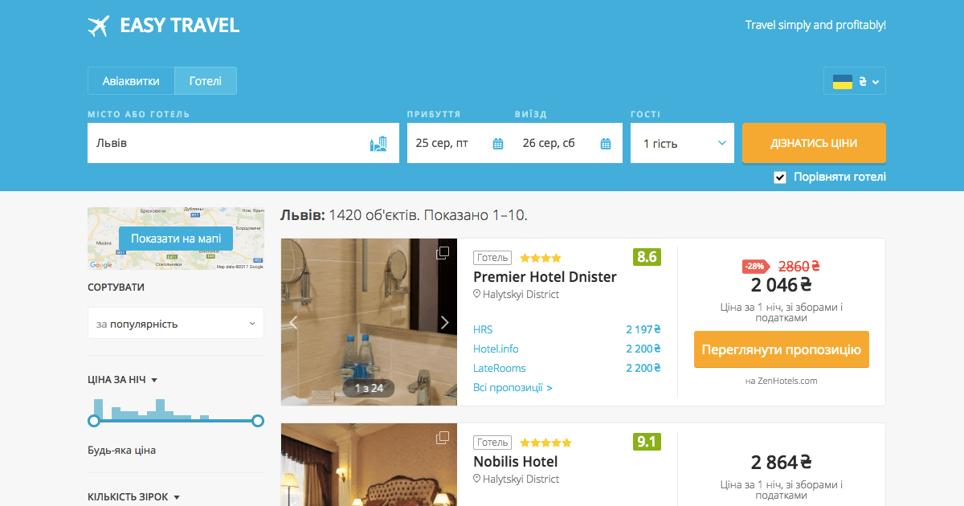Open the Premier Hotel Dnister gallery icon
This screenshot has height=506, width=964.
coord(443,253)
